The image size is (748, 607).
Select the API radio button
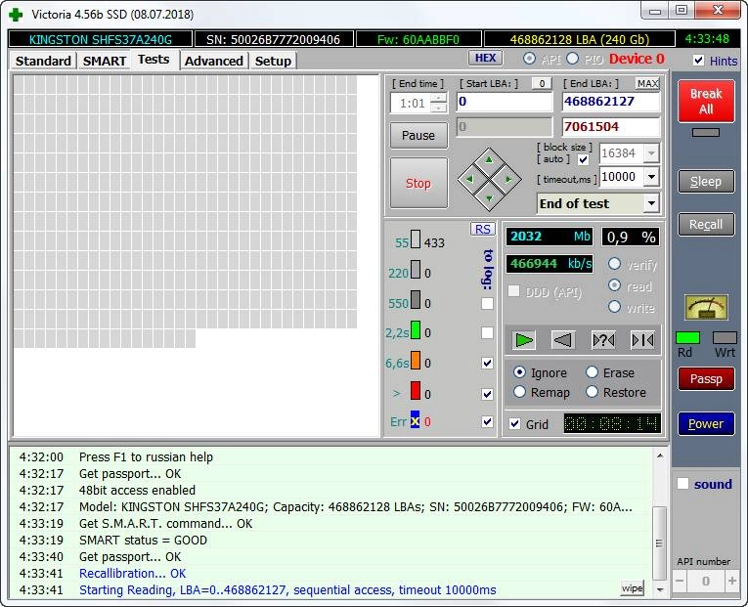[529, 59]
